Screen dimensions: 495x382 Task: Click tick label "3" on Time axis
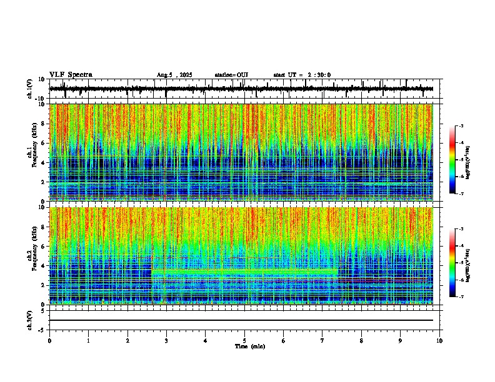coord(166,341)
